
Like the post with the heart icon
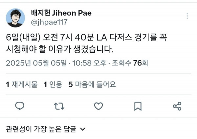[x=98, y=106]
